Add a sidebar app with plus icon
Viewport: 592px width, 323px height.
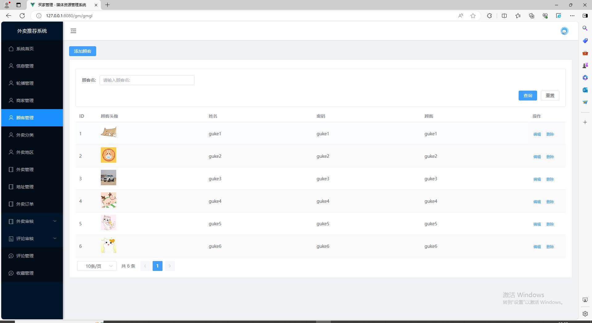point(585,122)
